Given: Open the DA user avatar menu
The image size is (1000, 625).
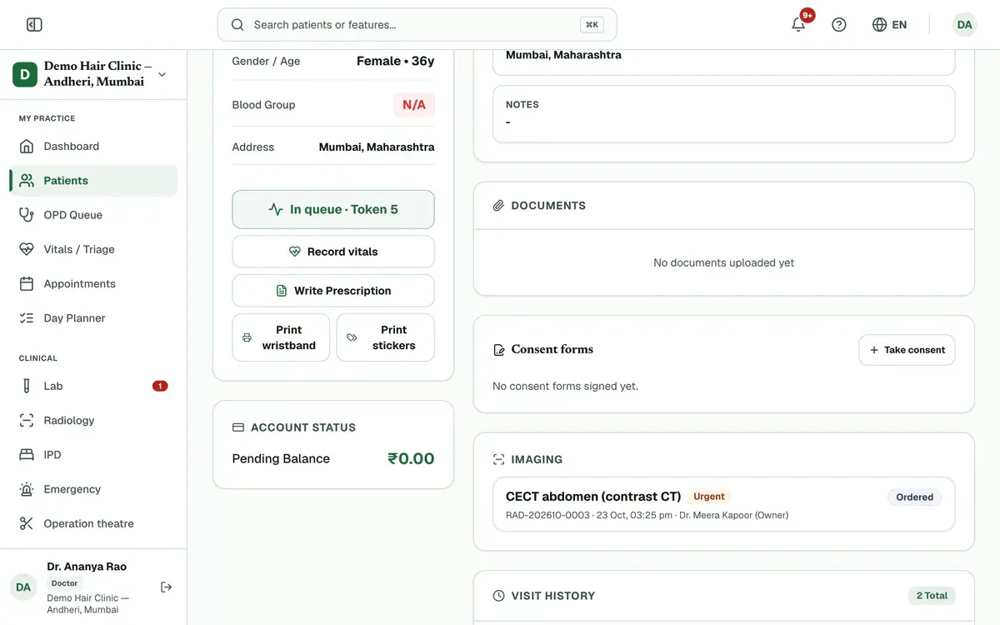Looking at the screenshot, I should [x=964, y=25].
